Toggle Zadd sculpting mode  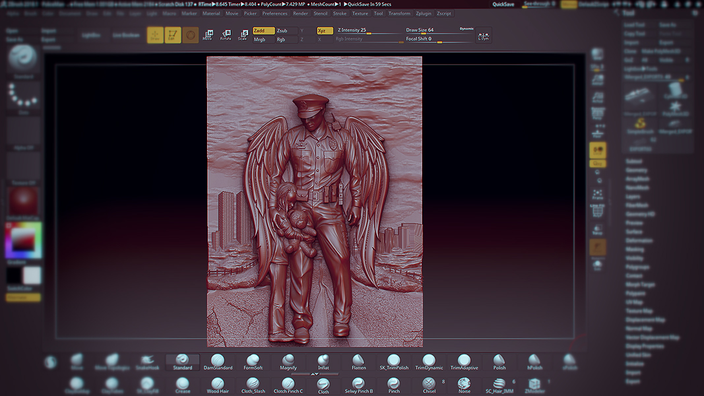point(263,30)
